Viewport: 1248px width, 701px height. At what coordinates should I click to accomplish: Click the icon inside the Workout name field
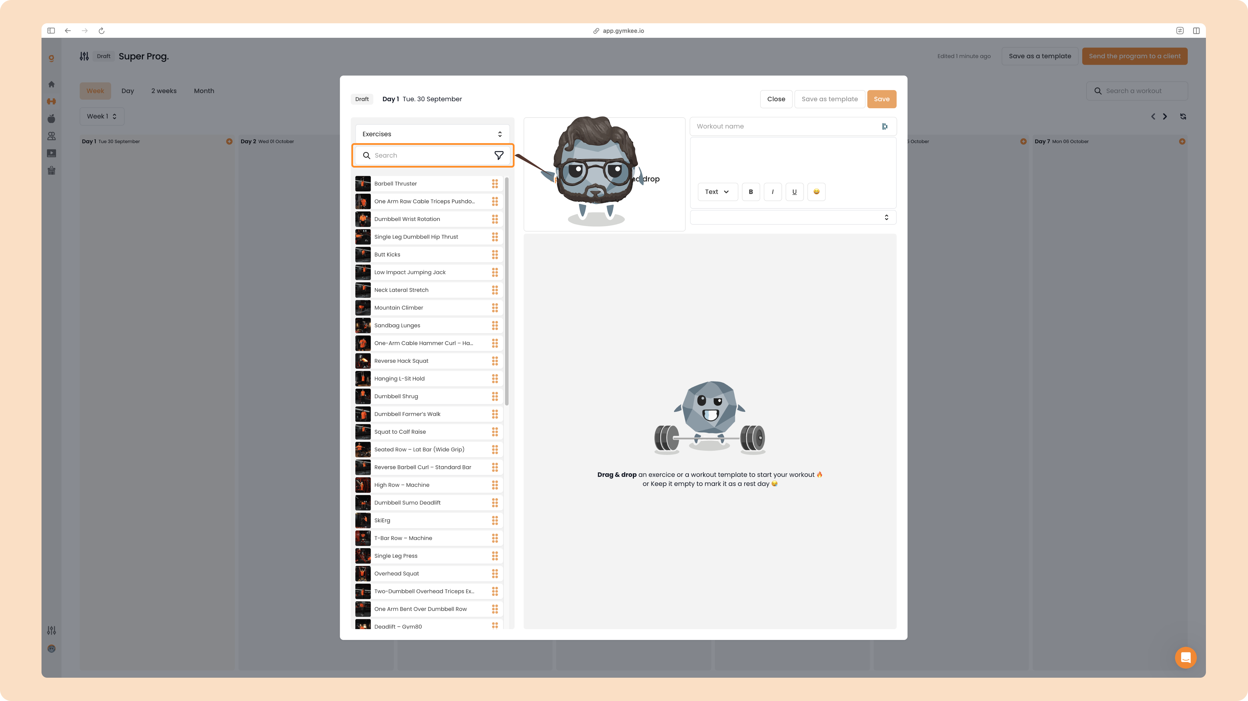pos(885,126)
